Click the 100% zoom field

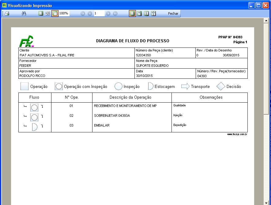point(64,13)
